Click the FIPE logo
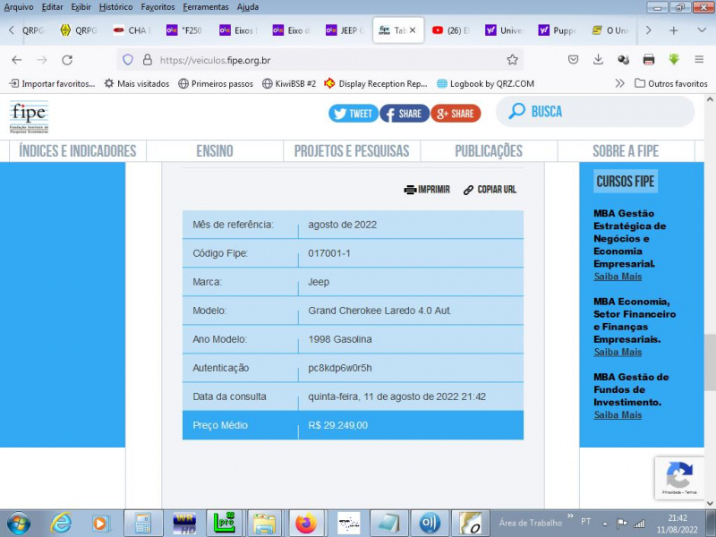Screen dimensions: 716x537 point(29,117)
